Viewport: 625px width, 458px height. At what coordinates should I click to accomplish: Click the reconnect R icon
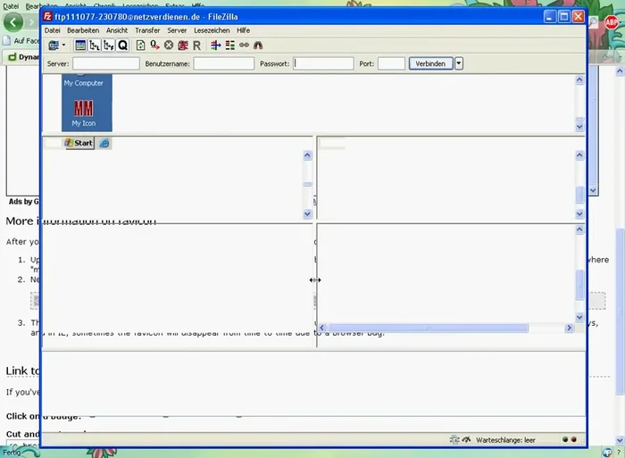point(197,46)
